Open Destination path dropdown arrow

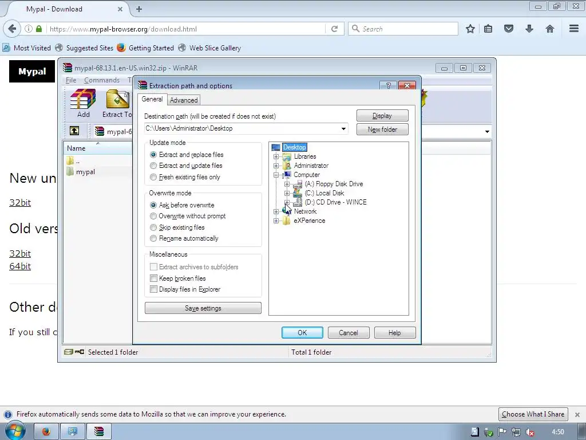click(x=343, y=129)
